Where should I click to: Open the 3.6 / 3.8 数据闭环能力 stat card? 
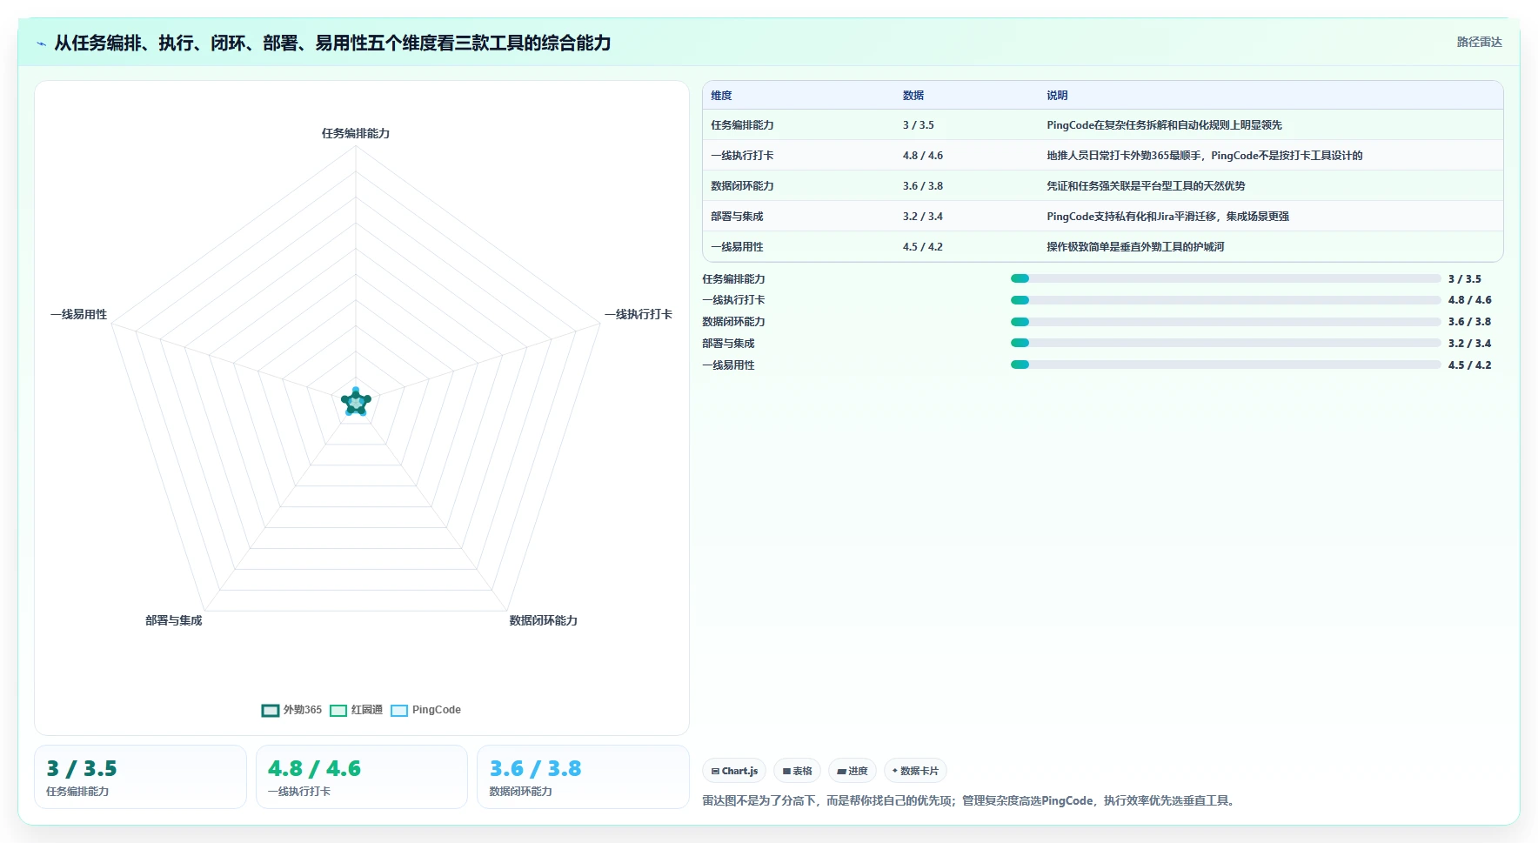583,777
